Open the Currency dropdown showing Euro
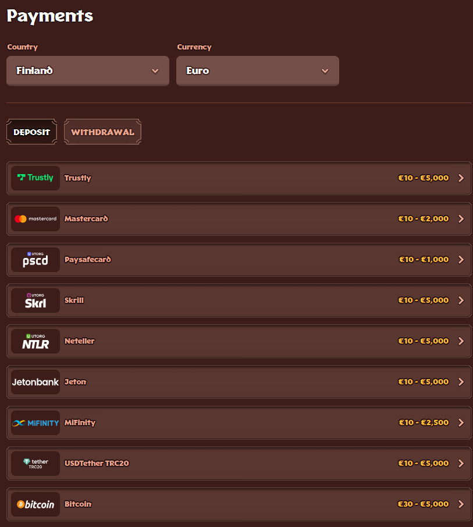The height and width of the screenshot is (527, 473). point(257,70)
